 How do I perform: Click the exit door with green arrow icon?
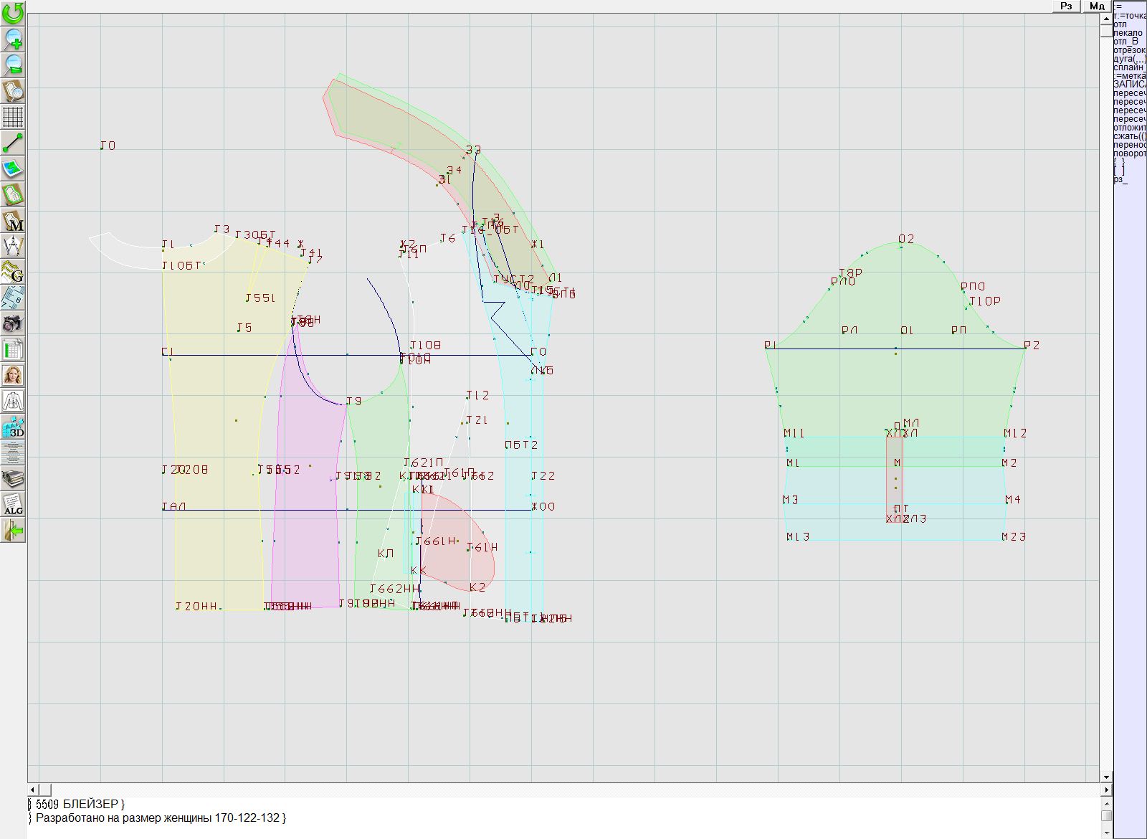13,531
